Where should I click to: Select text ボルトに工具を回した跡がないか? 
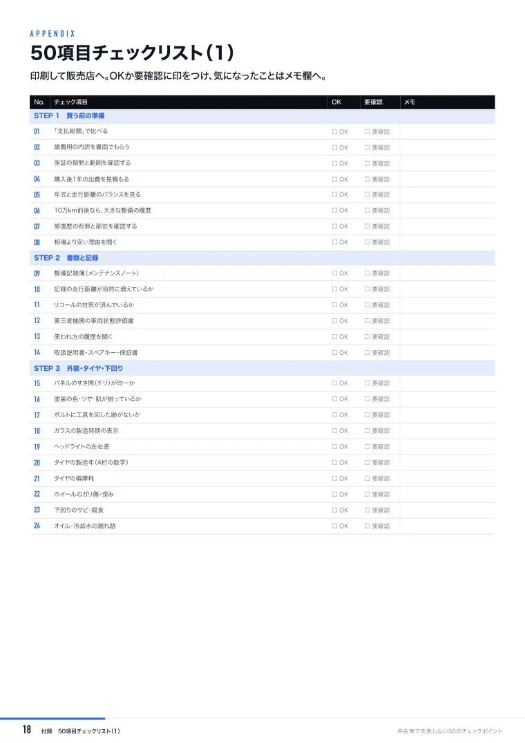[x=97, y=414]
